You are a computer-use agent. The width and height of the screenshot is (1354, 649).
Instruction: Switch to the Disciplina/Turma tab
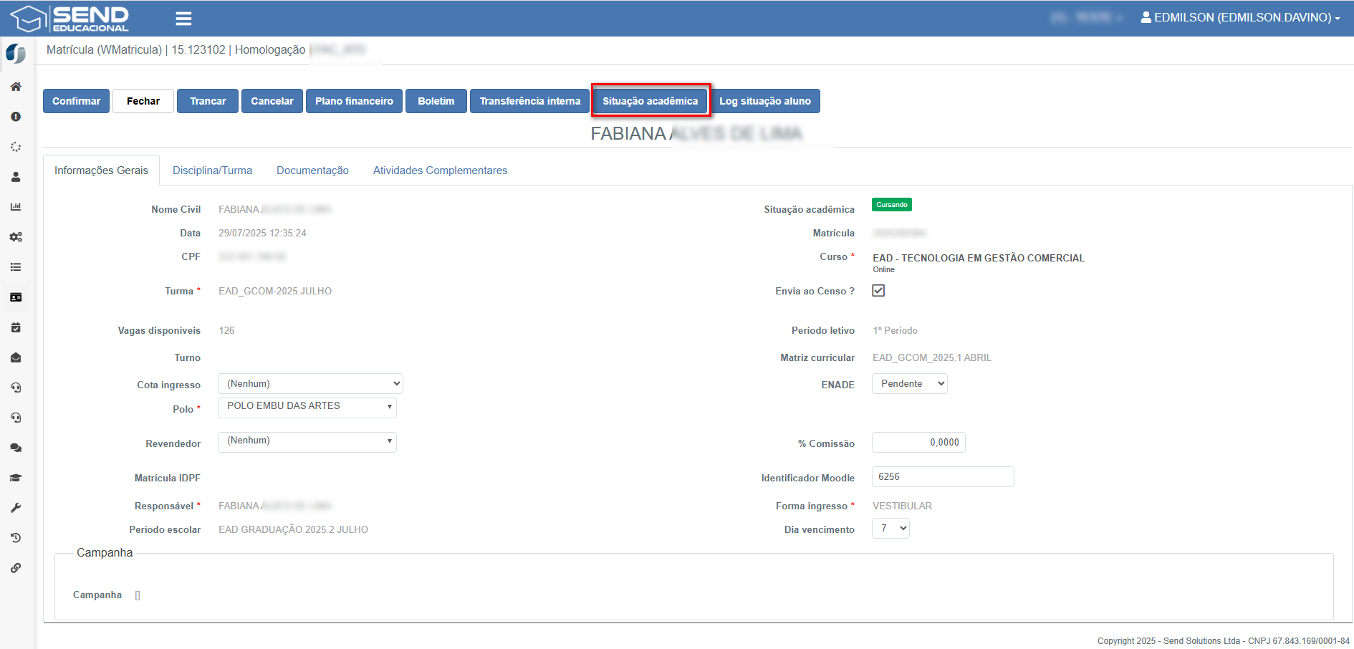pyautogui.click(x=212, y=170)
